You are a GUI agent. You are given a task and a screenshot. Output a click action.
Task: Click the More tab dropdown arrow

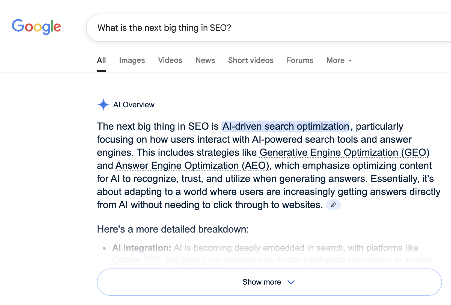click(350, 60)
